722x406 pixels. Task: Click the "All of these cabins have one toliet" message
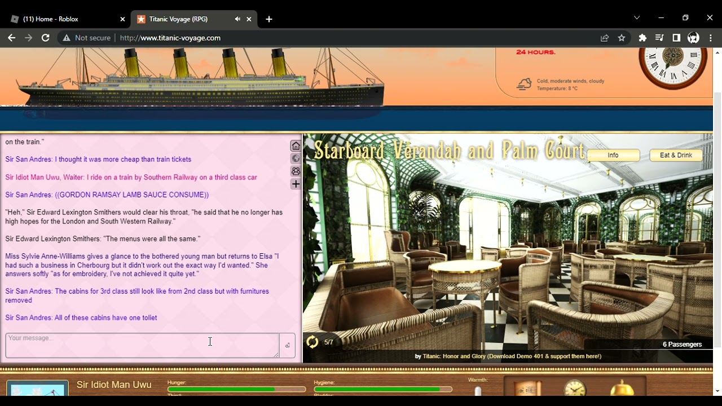point(81,318)
